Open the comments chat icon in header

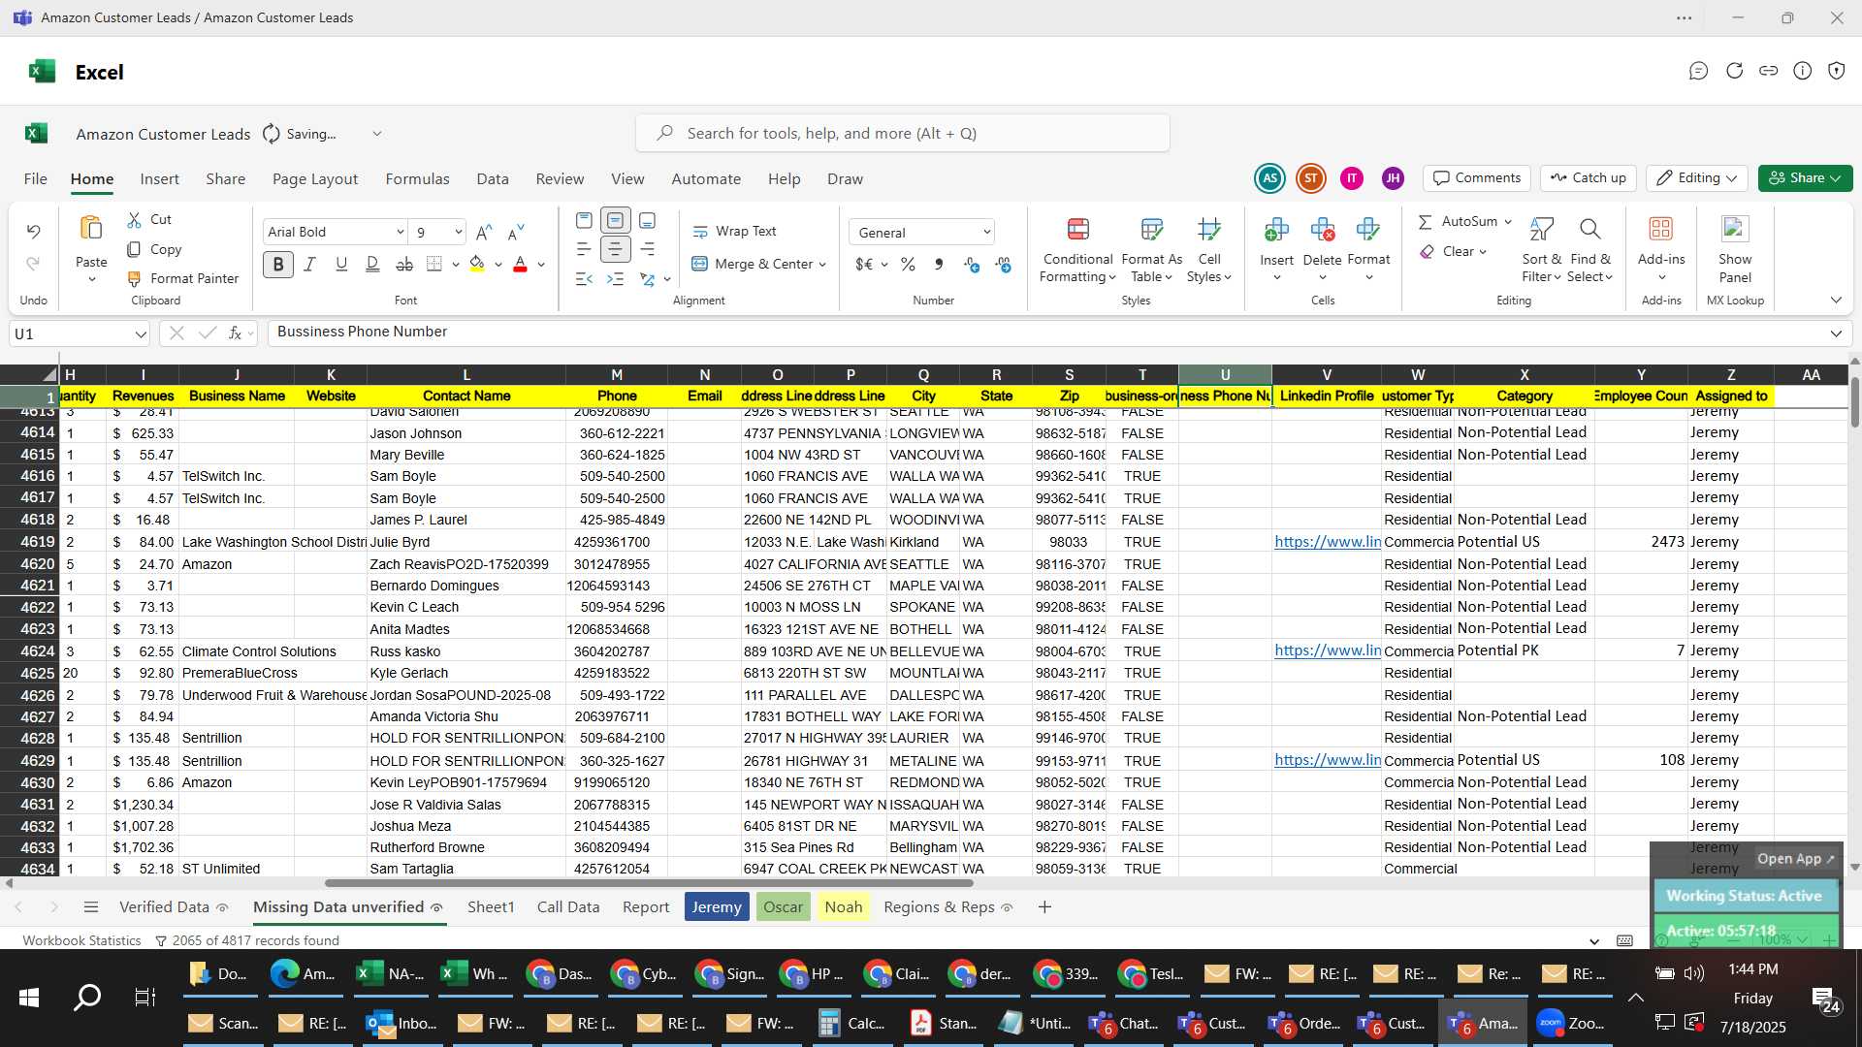[1698, 71]
